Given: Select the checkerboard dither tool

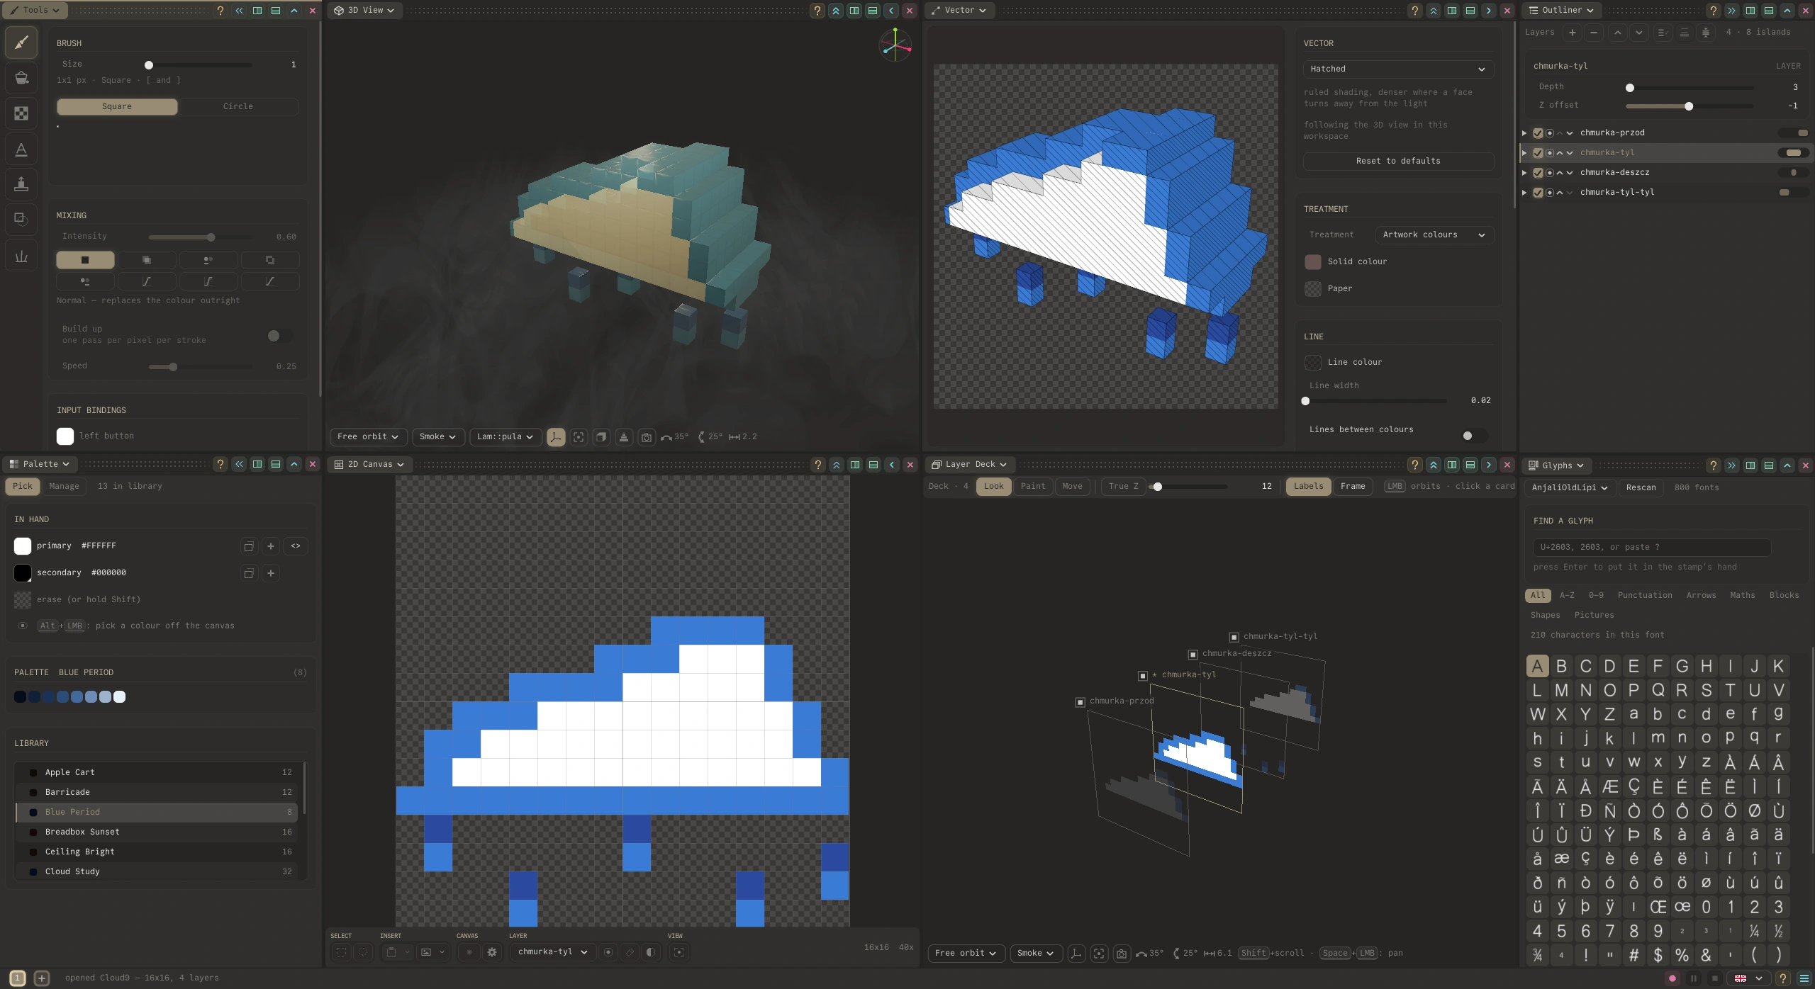Looking at the screenshot, I should click(21, 113).
